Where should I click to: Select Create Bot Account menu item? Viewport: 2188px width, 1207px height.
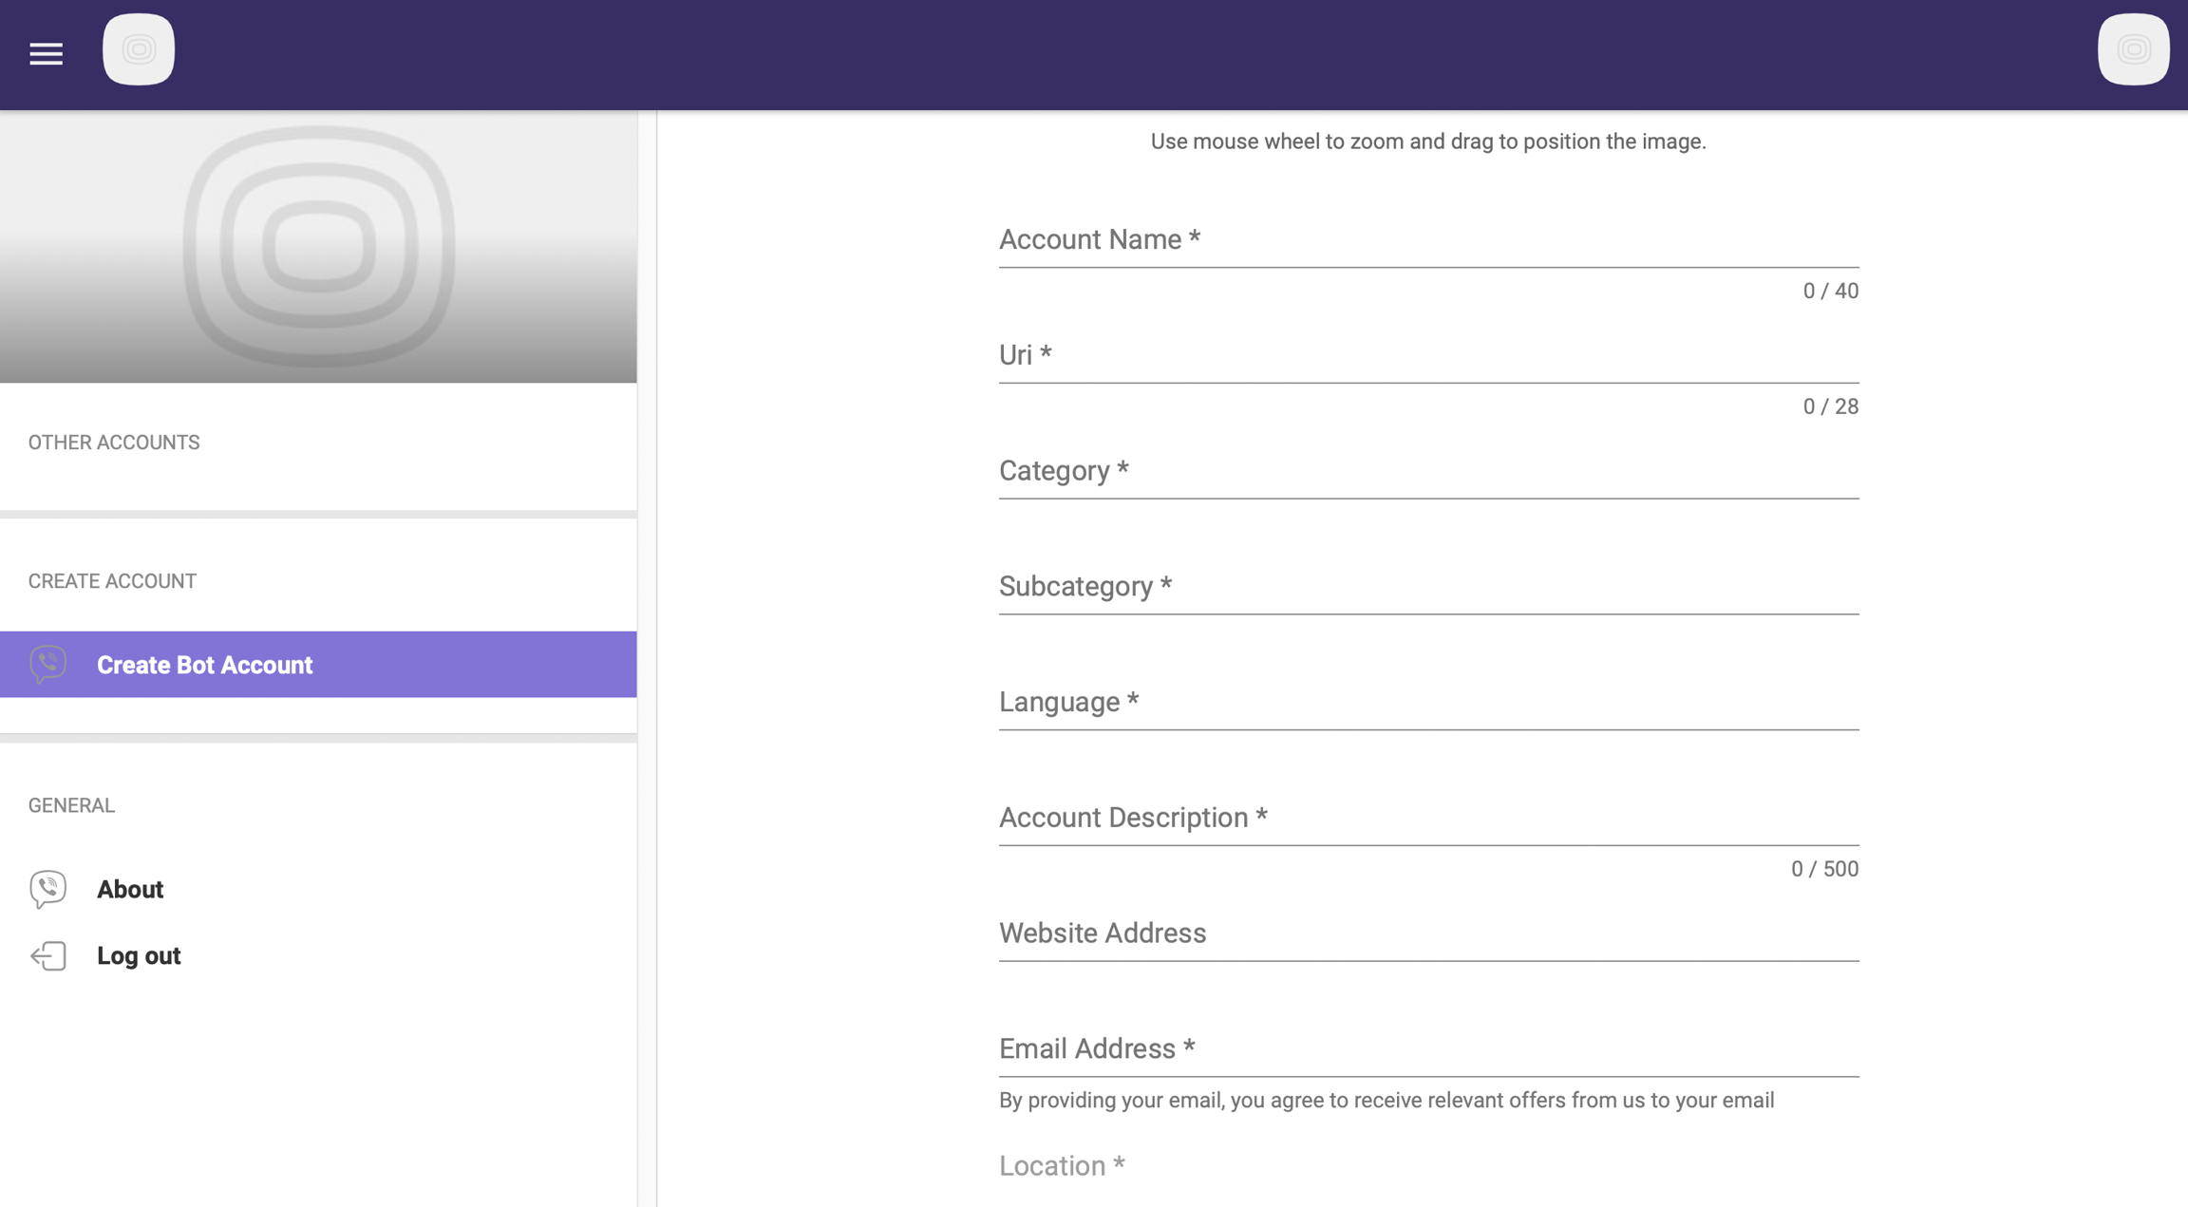(204, 665)
